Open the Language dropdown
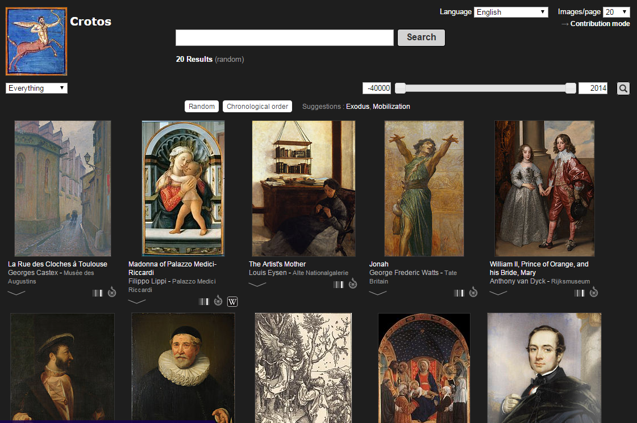The image size is (637, 423). (x=511, y=12)
